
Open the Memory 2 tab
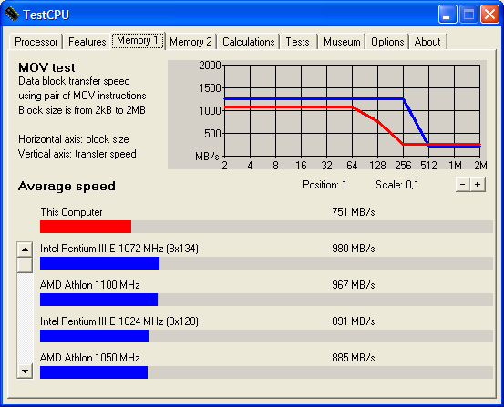[190, 42]
